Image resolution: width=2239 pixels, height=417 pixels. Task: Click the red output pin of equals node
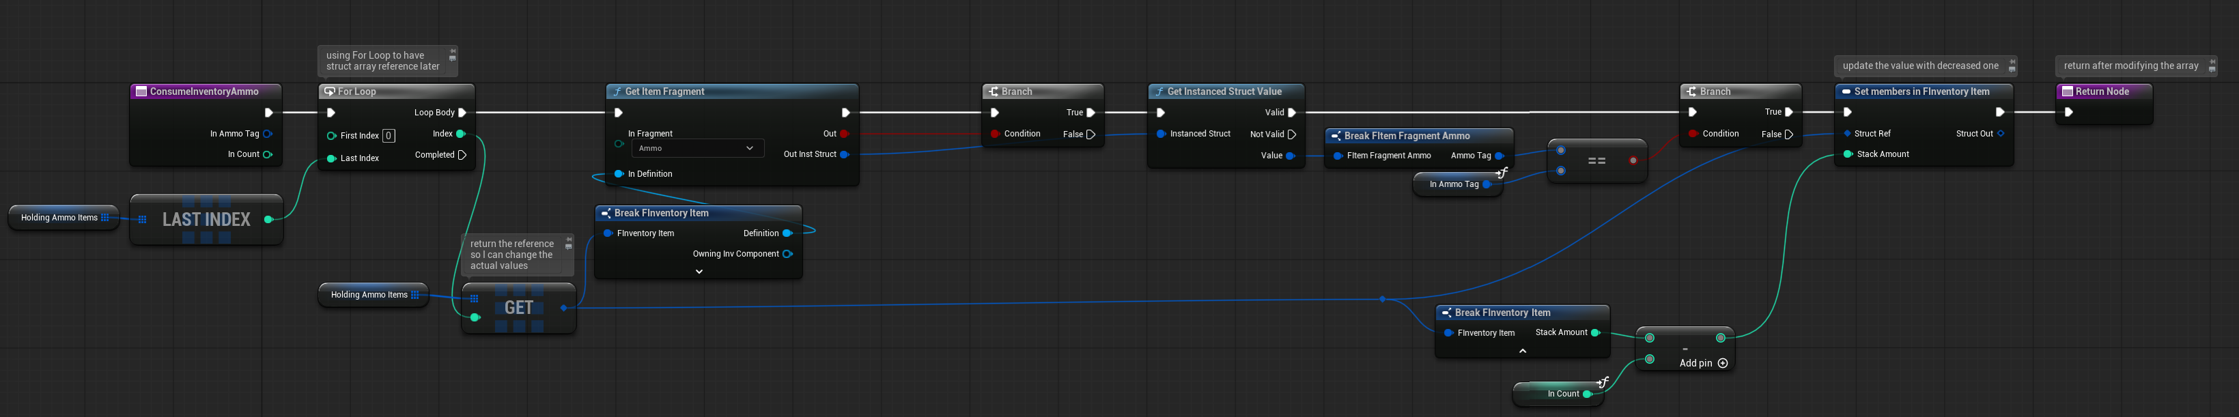coord(1633,160)
